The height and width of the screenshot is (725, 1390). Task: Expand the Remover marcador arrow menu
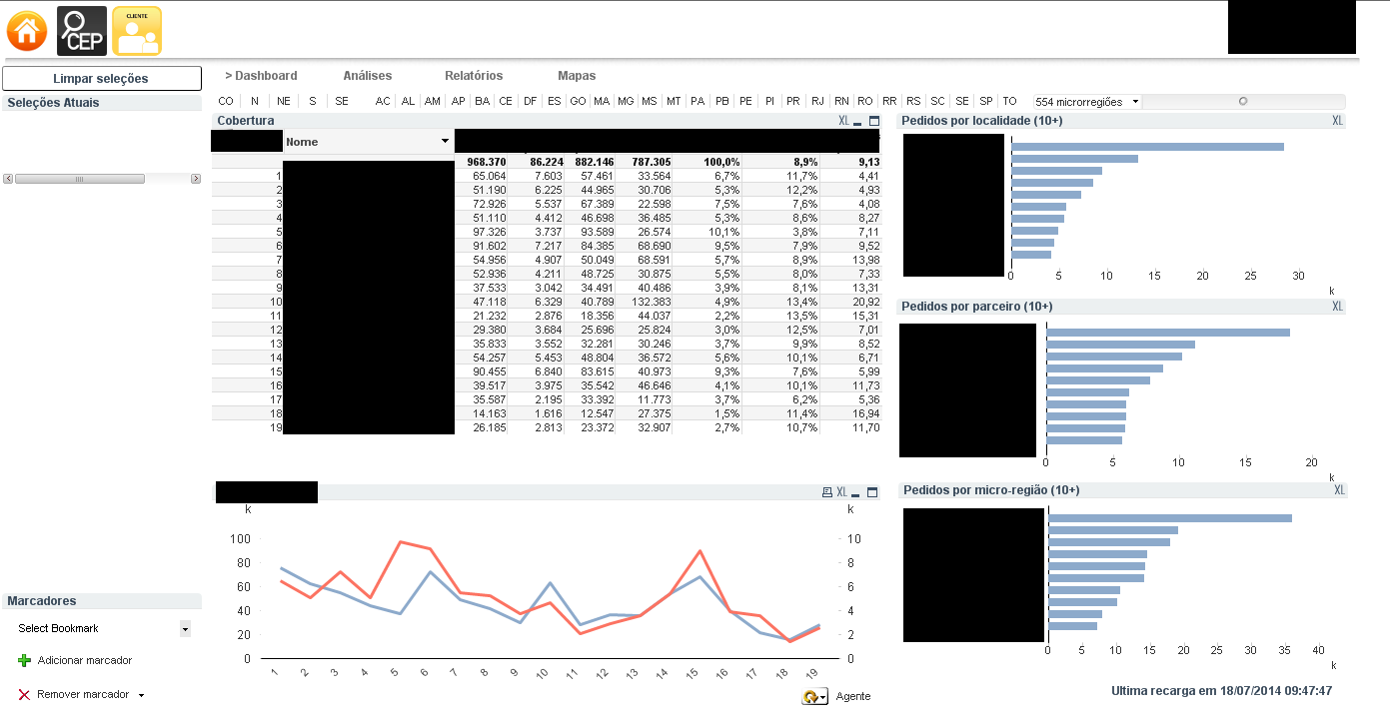pyautogui.click(x=141, y=695)
